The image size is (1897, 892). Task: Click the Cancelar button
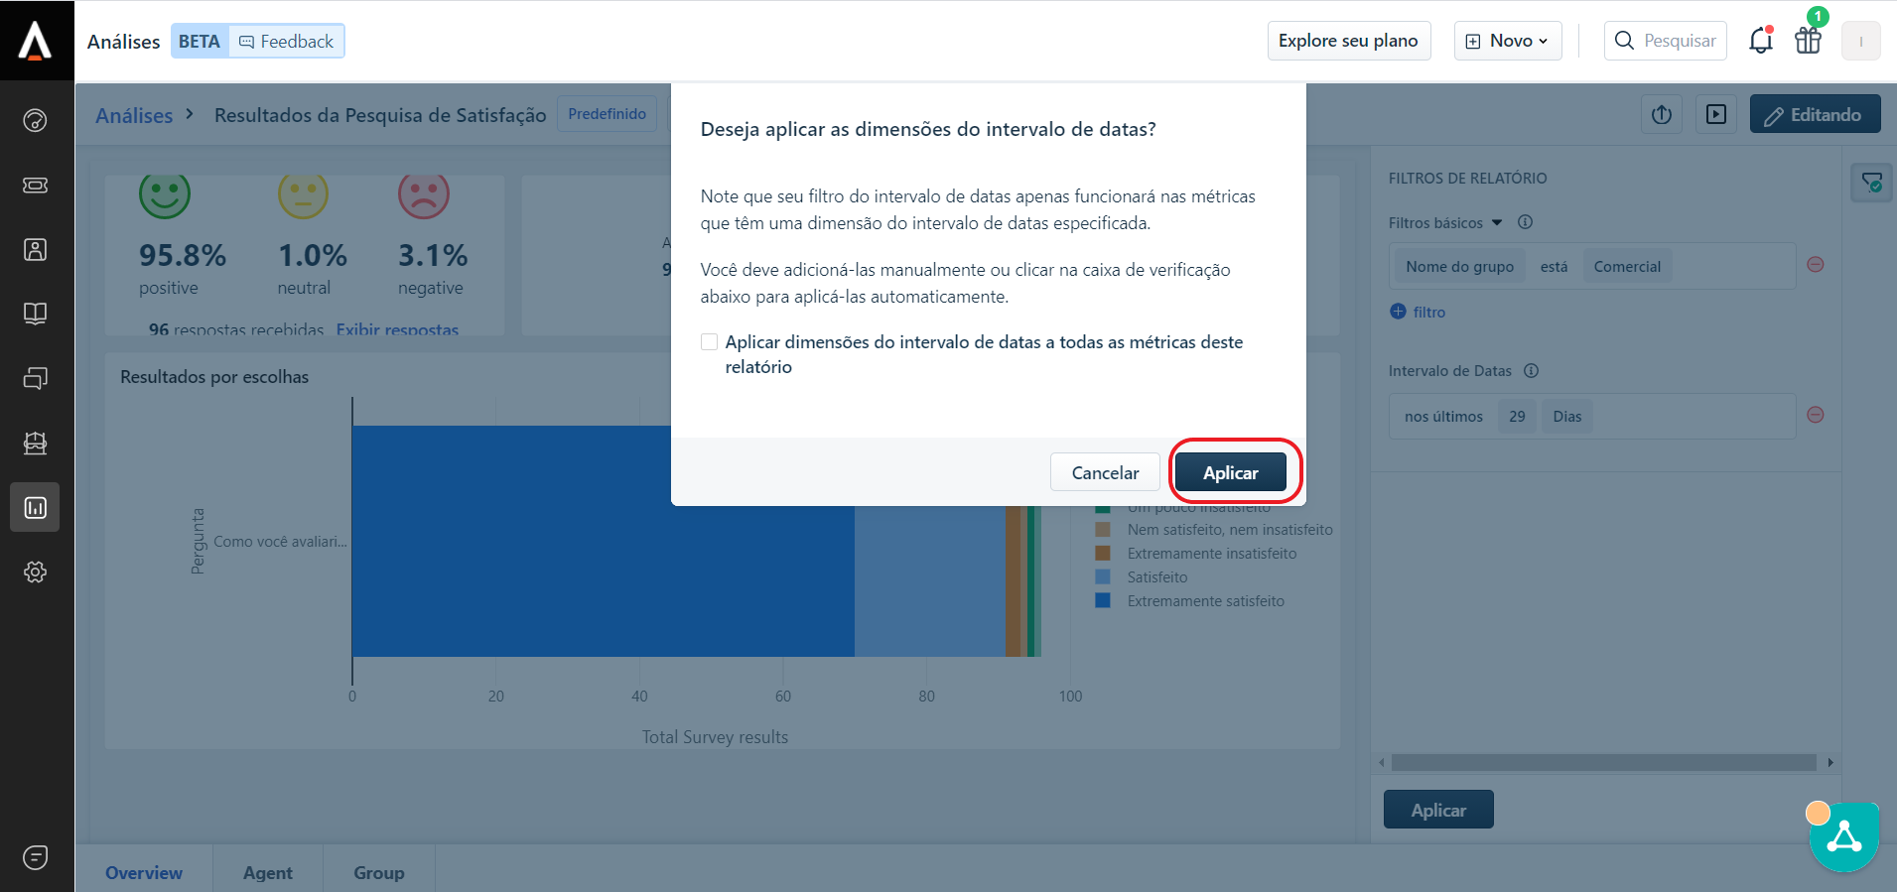click(1105, 473)
